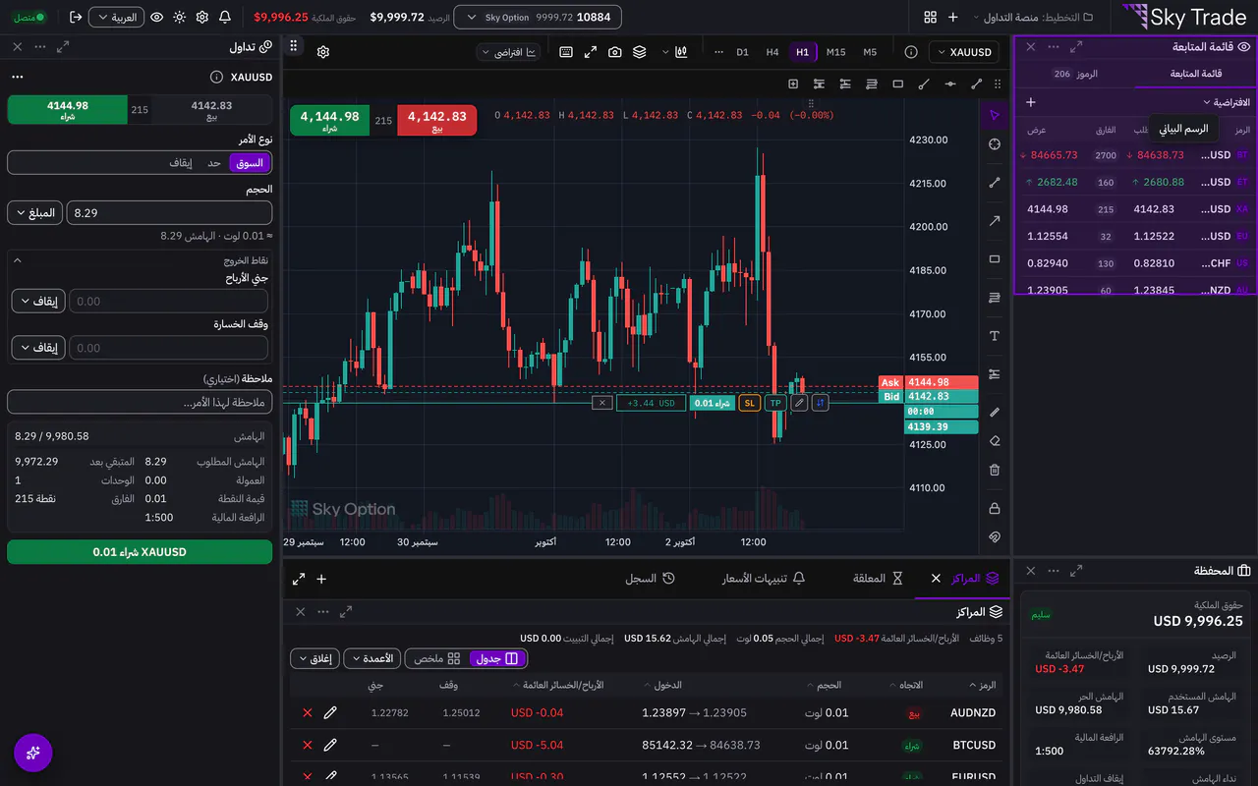Open the الأعمدة columns dropdown

pyautogui.click(x=372, y=658)
